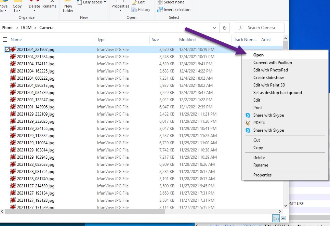Switch to Large icons view icon

point(283,218)
